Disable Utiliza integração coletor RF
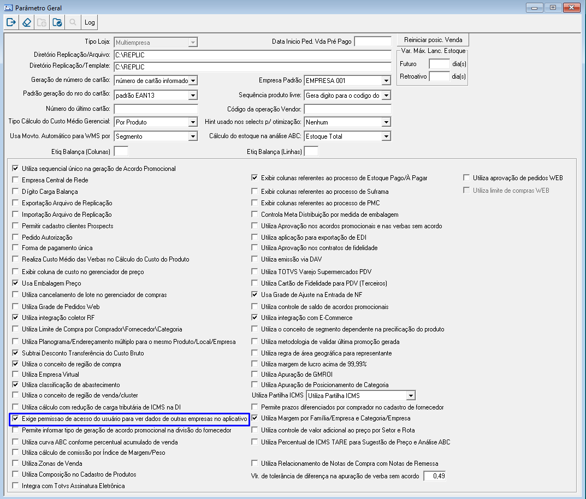 click(15, 318)
